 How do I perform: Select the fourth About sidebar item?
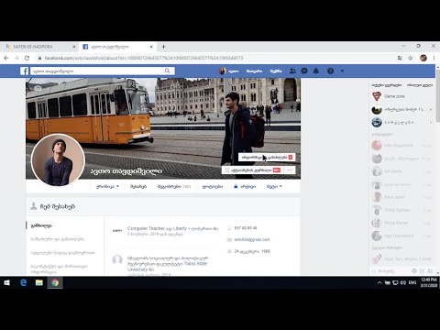pos(59,269)
